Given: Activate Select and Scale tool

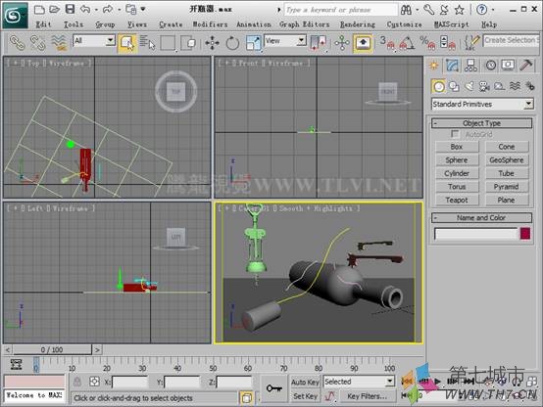Looking at the screenshot, I should tap(254, 43).
